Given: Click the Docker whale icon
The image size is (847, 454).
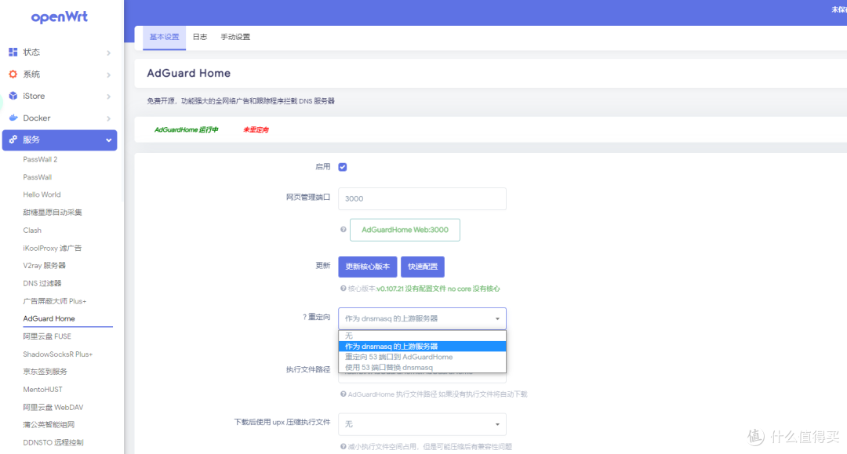Looking at the screenshot, I should [13, 118].
